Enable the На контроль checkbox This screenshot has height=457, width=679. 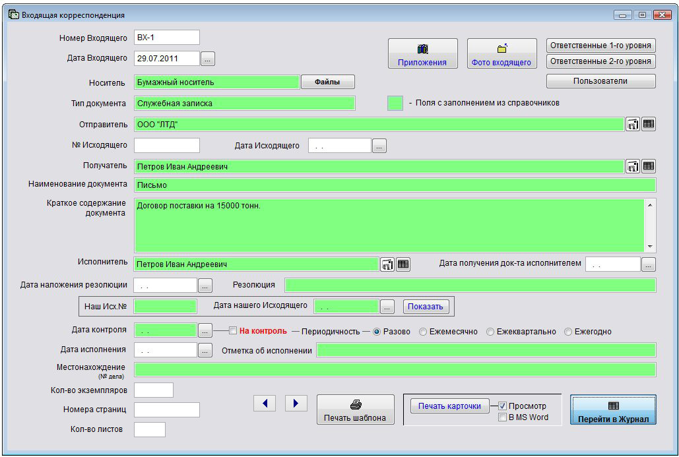click(233, 331)
